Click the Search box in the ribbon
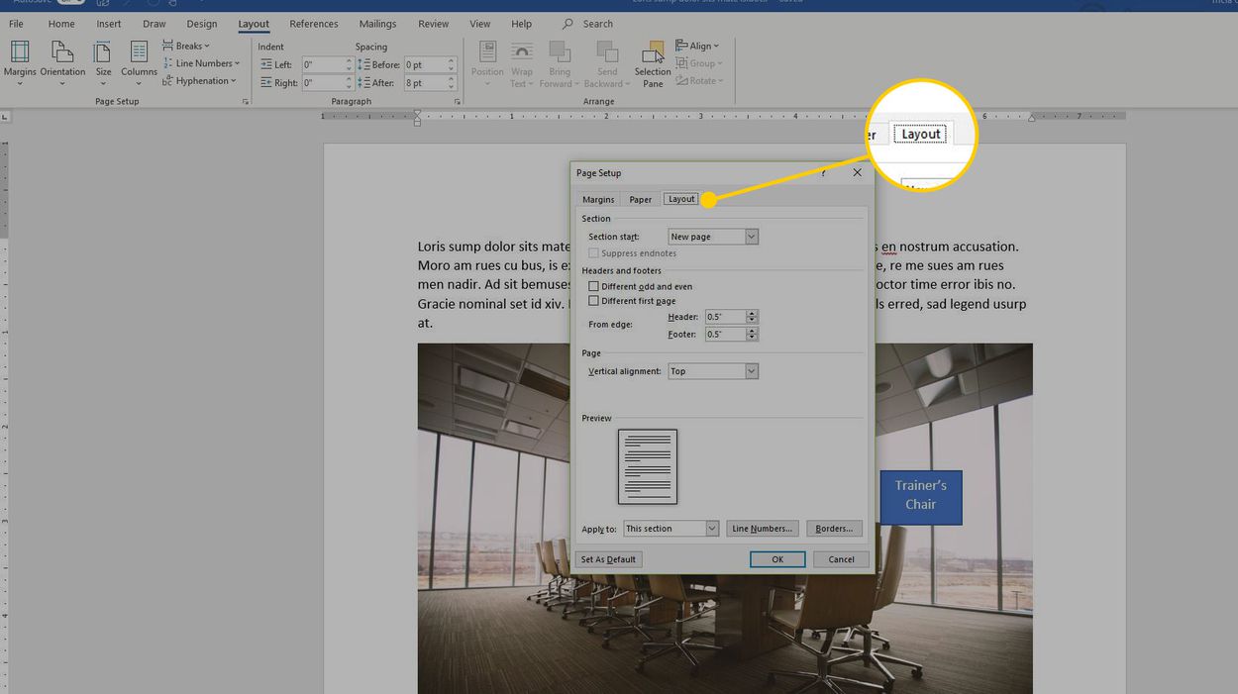1238x694 pixels. click(597, 24)
